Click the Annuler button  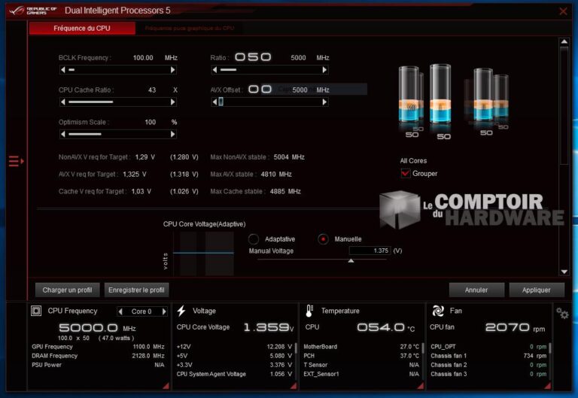click(x=476, y=290)
